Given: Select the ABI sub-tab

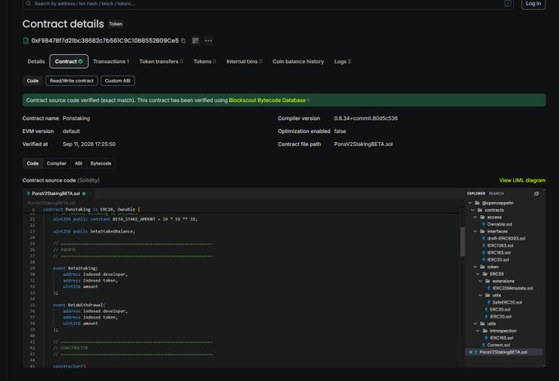Looking at the screenshot, I should click(78, 163).
